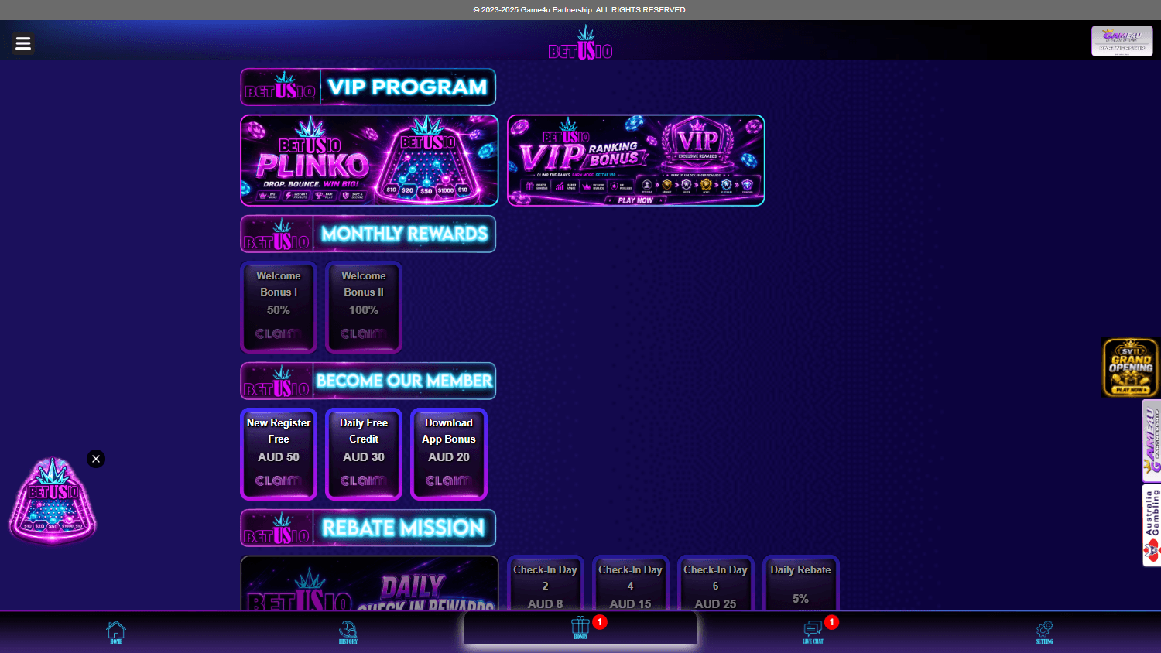Open the Daily Check In Rewards banner
The image size is (1161, 653).
coord(369,583)
